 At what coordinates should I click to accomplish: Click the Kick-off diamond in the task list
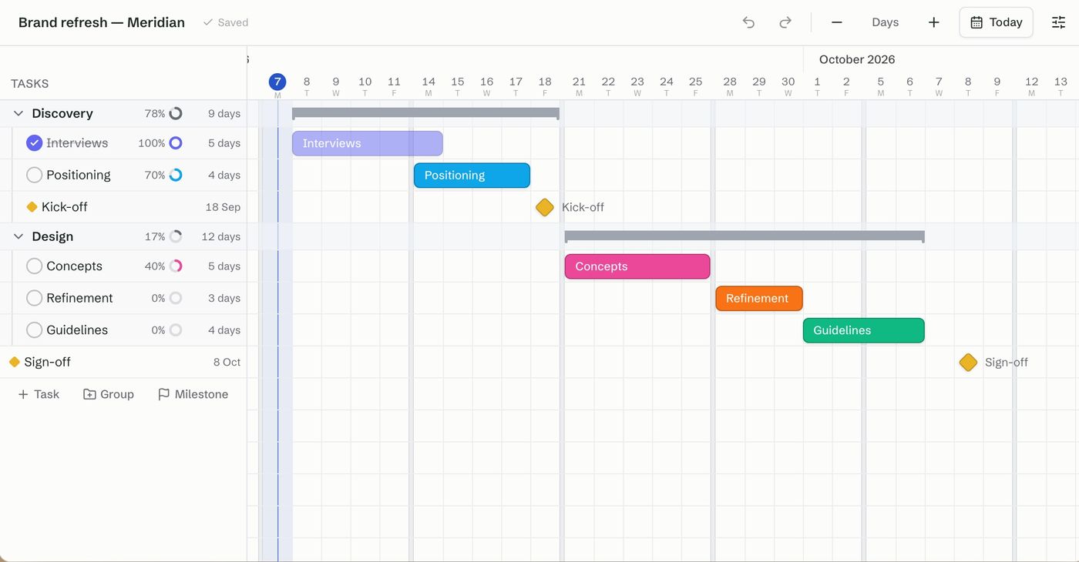[x=32, y=207]
